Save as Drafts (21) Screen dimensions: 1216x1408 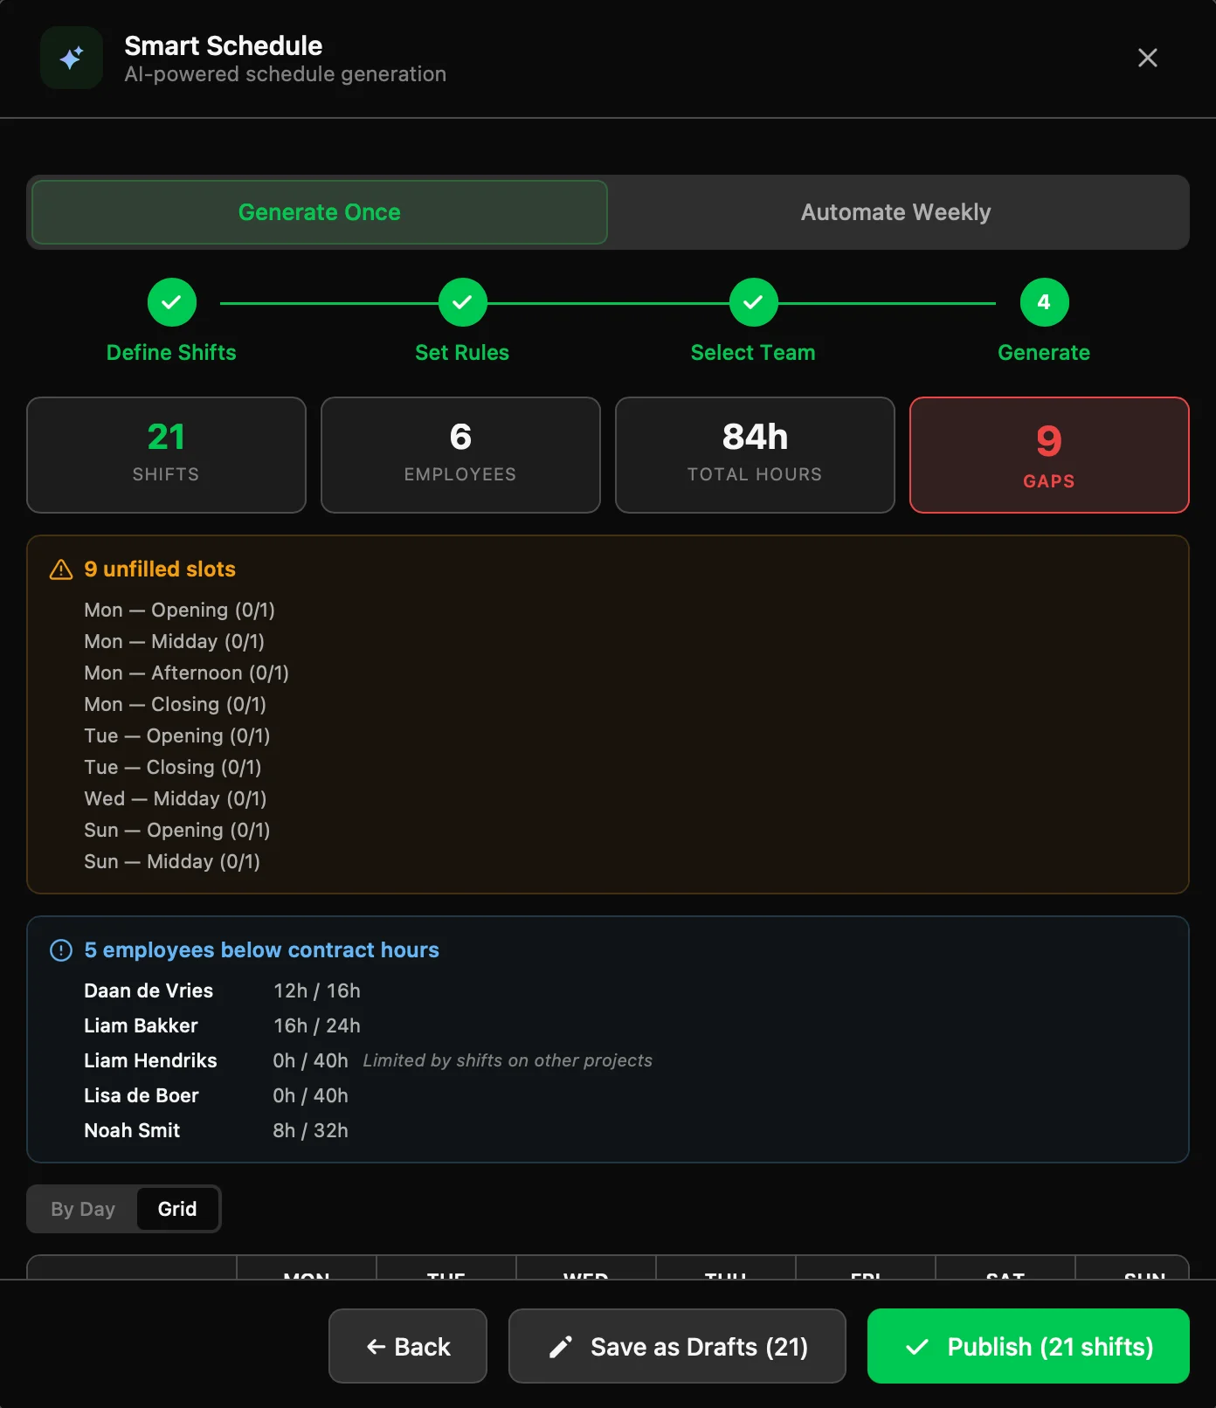(x=677, y=1346)
